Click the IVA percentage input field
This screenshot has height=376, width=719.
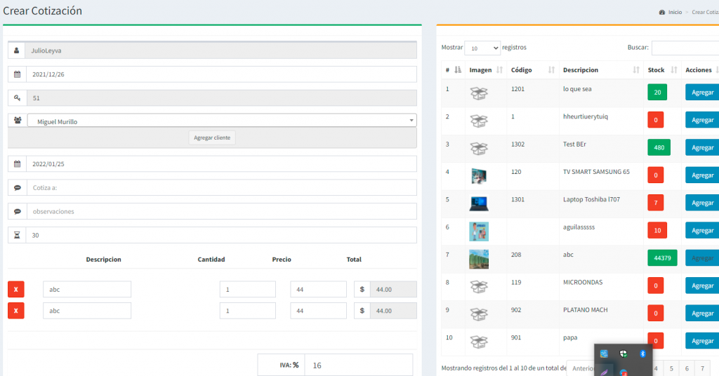(x=358, y=365)
